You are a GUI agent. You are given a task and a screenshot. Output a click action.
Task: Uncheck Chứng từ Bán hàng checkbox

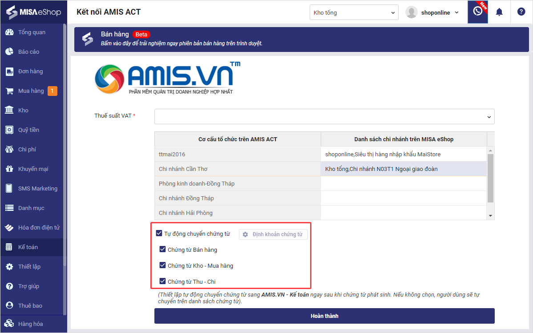coord(162,249)
